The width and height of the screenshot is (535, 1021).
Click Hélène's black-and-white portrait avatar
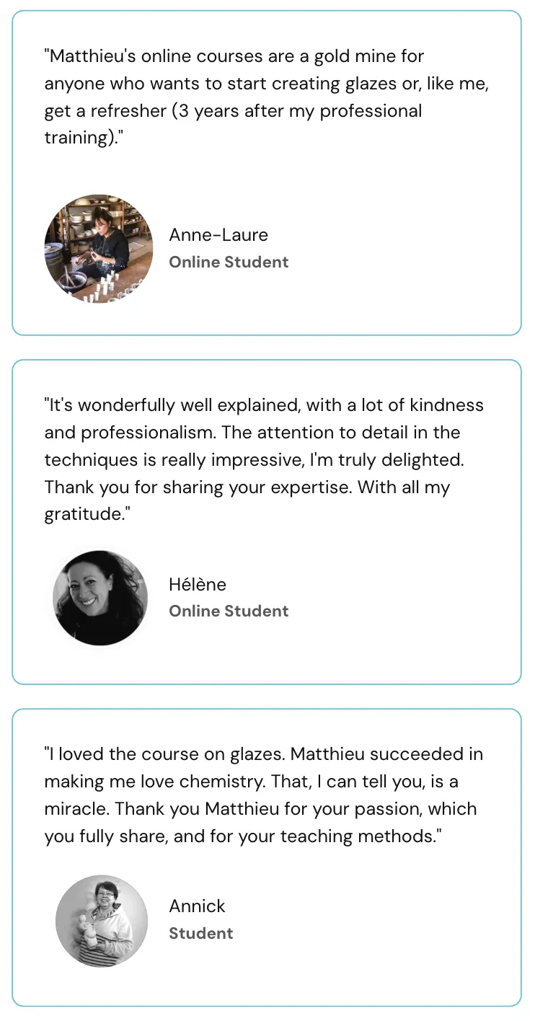click(x=100, y=598)
